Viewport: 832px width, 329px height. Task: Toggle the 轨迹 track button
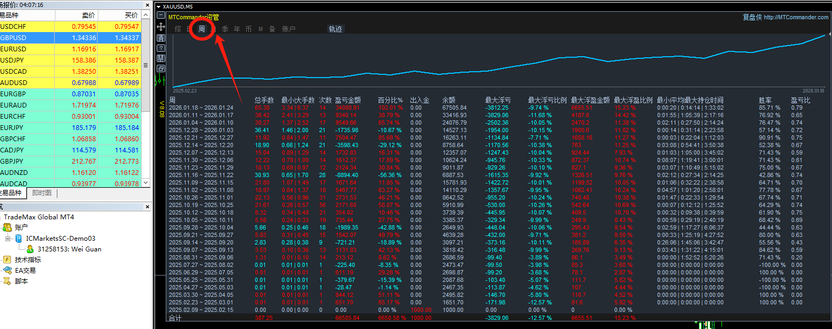tap(335, 29)
